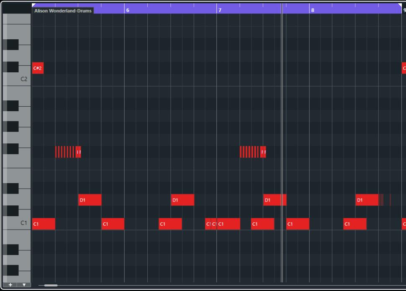Open the controller lane setup down-arrow menu
The height and width of the screenshot is (291, 406).
(24, 285)
